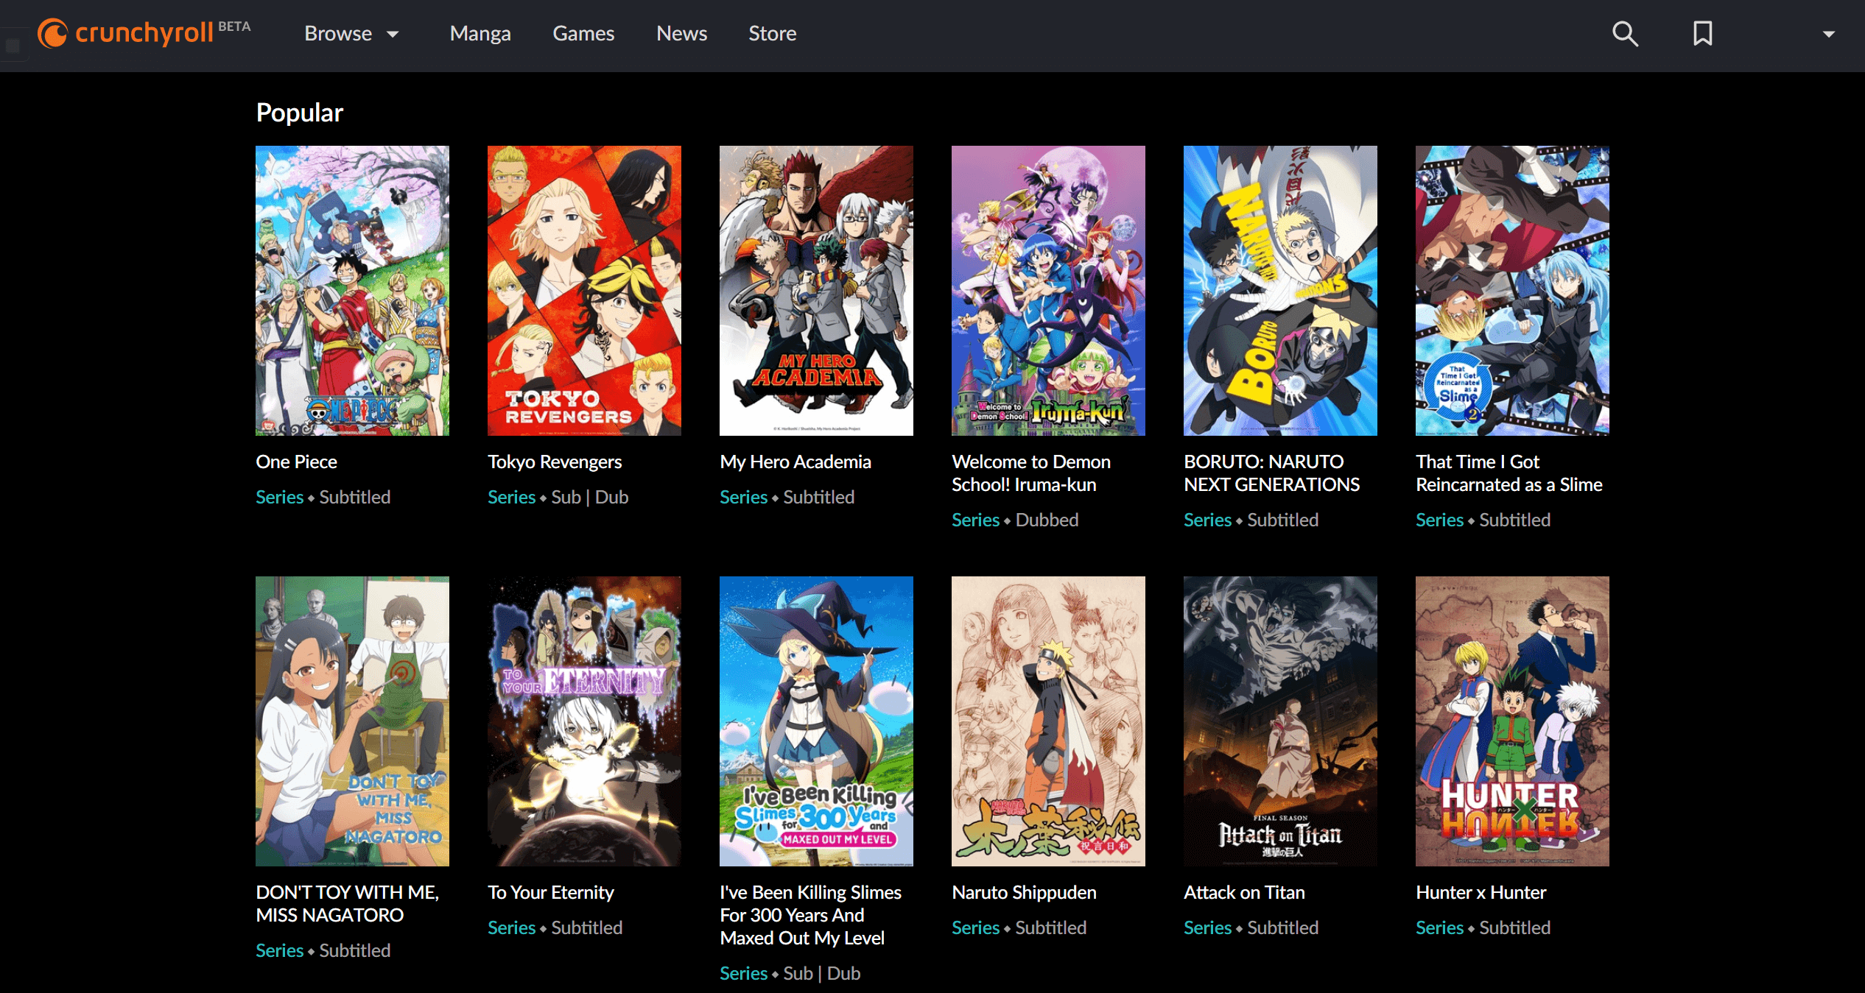
Task: Click the Tokyo Revengers title link
Action: pos(555,462)
